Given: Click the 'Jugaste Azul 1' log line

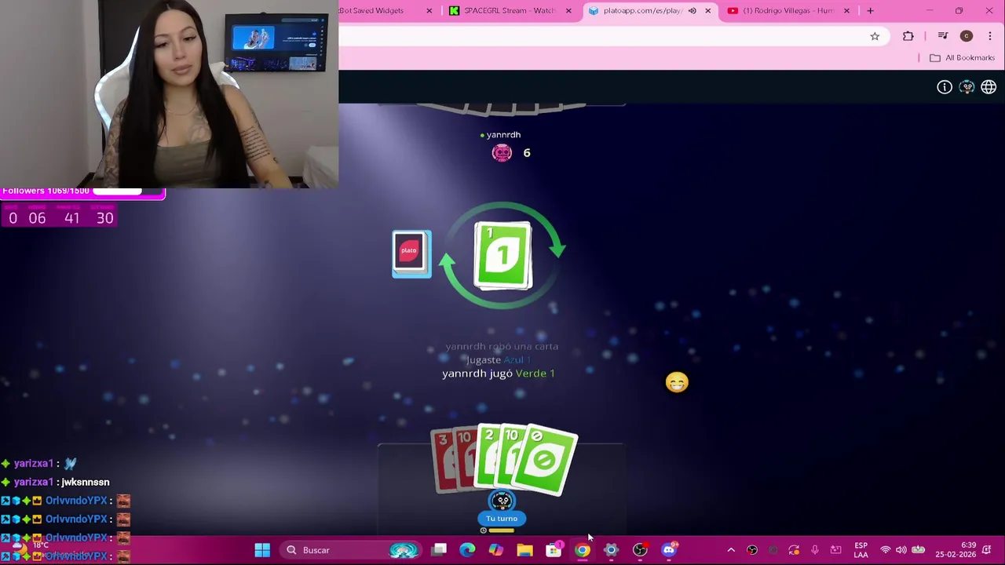Looking at the screenshot, I should (499, 359).
